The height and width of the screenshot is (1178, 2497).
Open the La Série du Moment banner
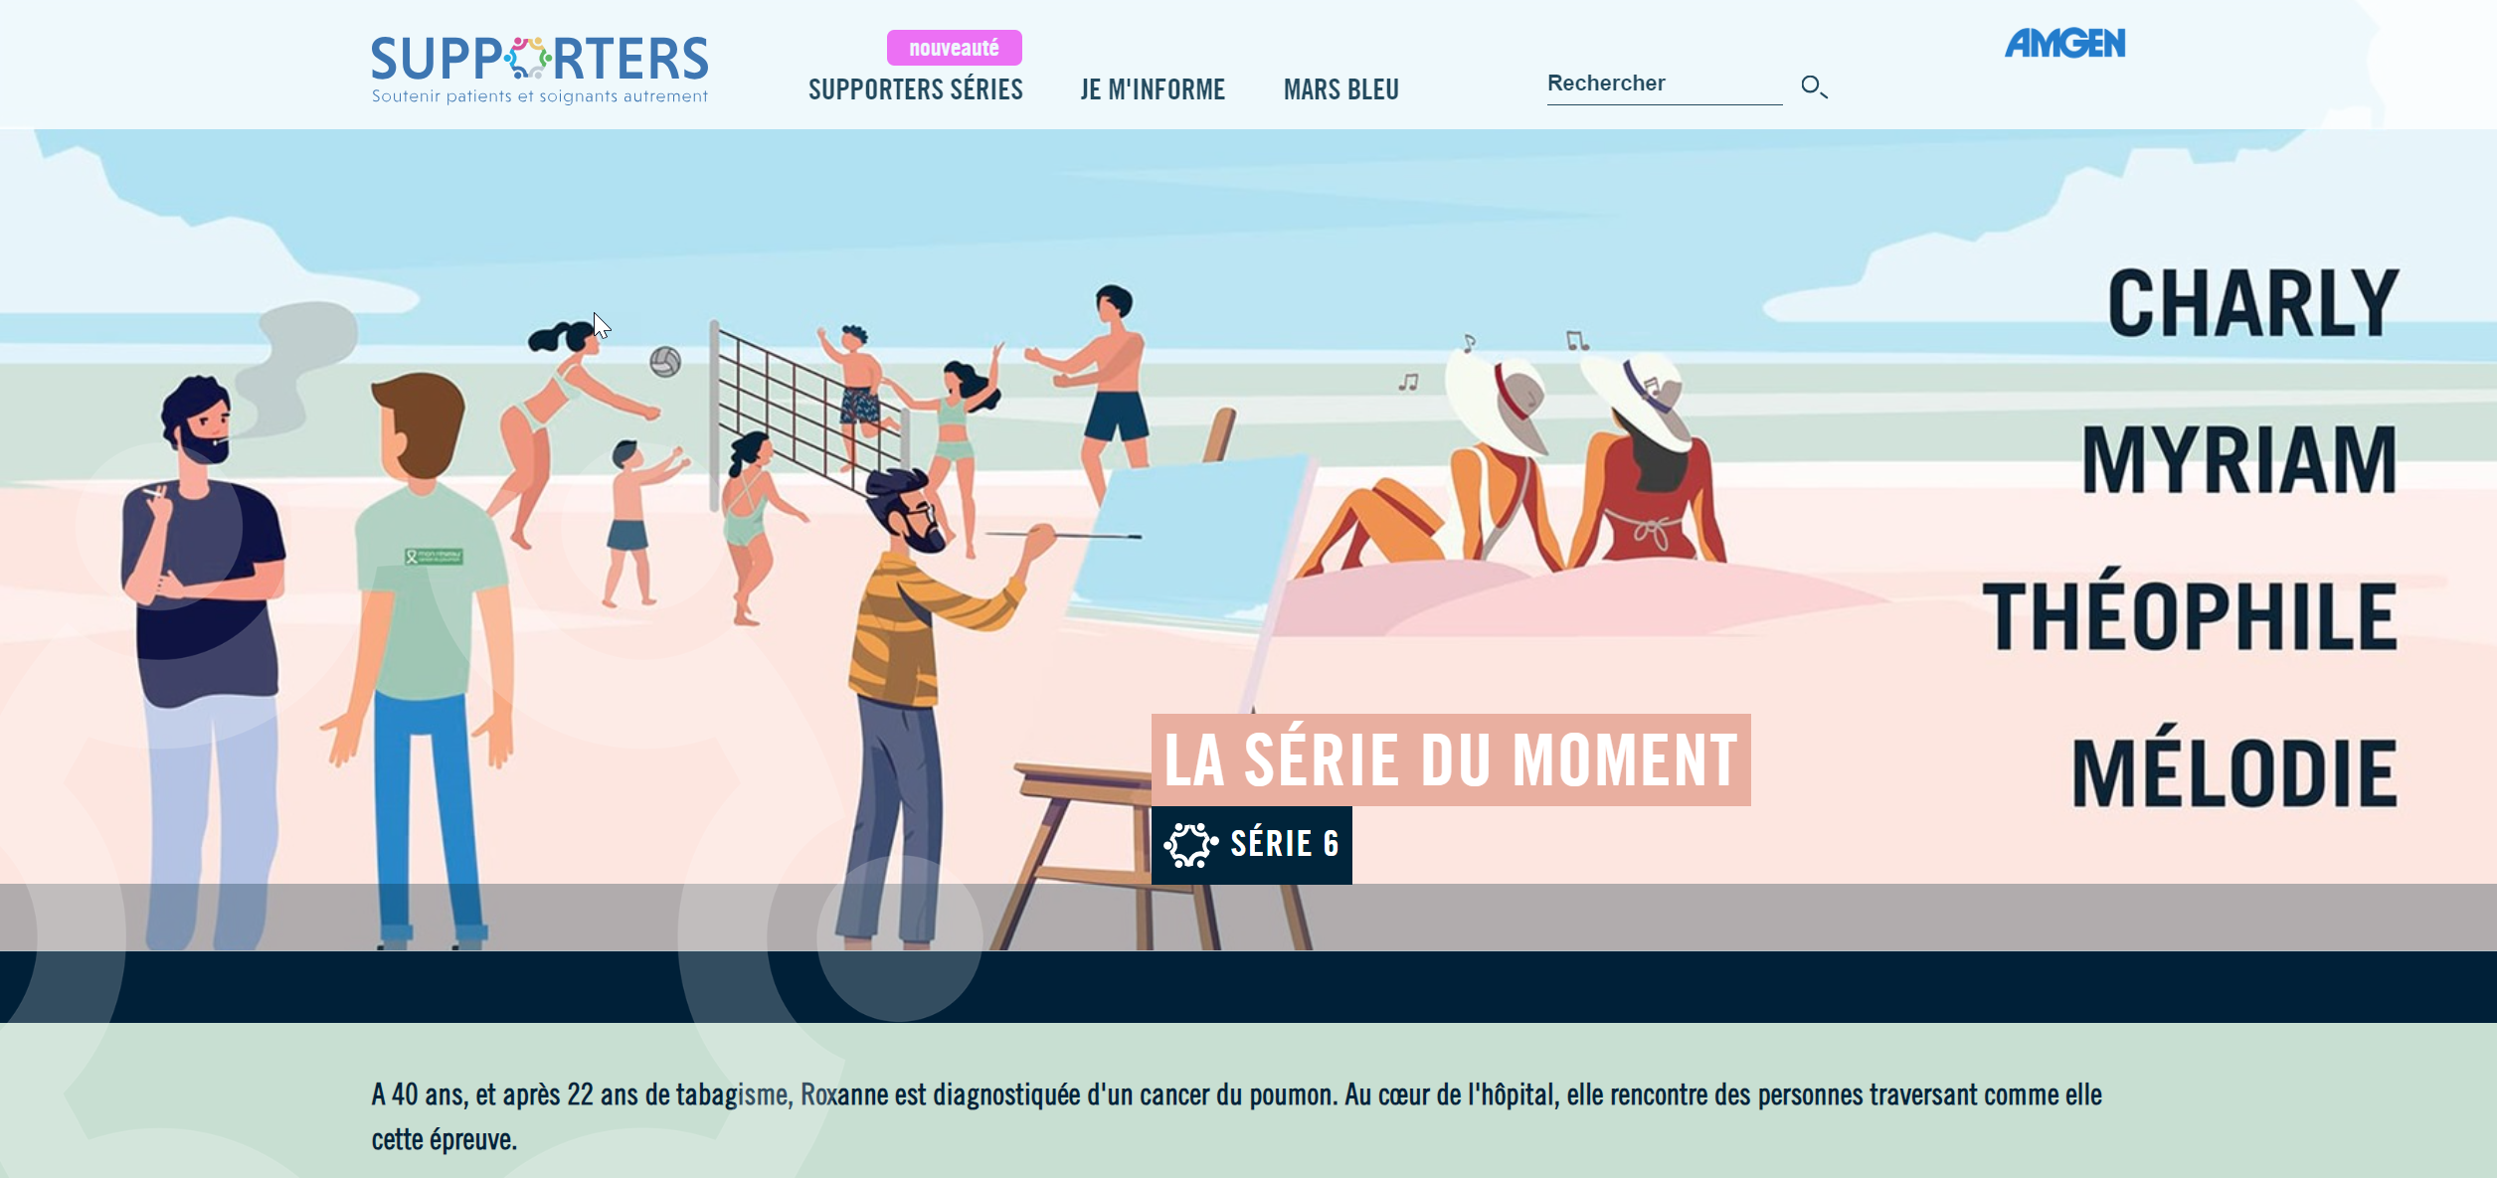pyautogui.click(x=1451, y=759)
